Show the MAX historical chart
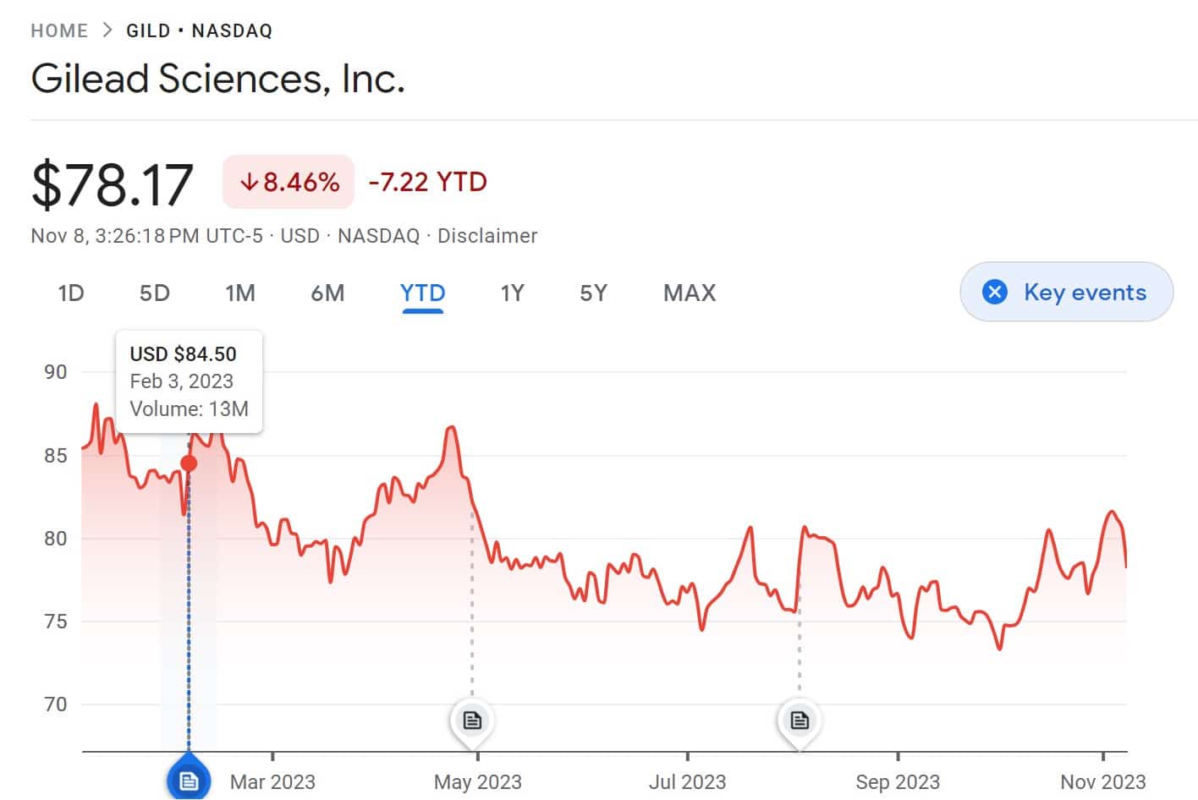Viewport: 1198px width, 800px height. [x=689, y=293]
